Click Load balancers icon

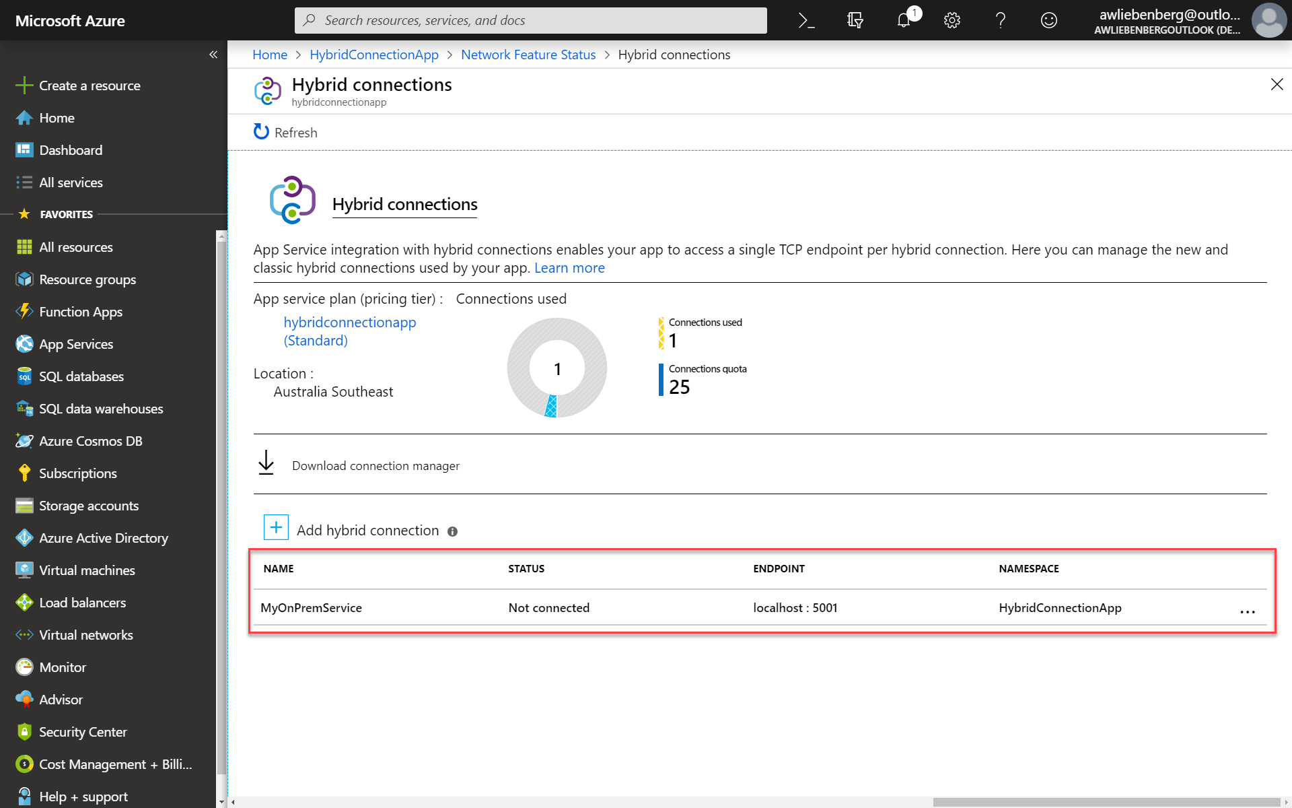[x=24, y=603]
